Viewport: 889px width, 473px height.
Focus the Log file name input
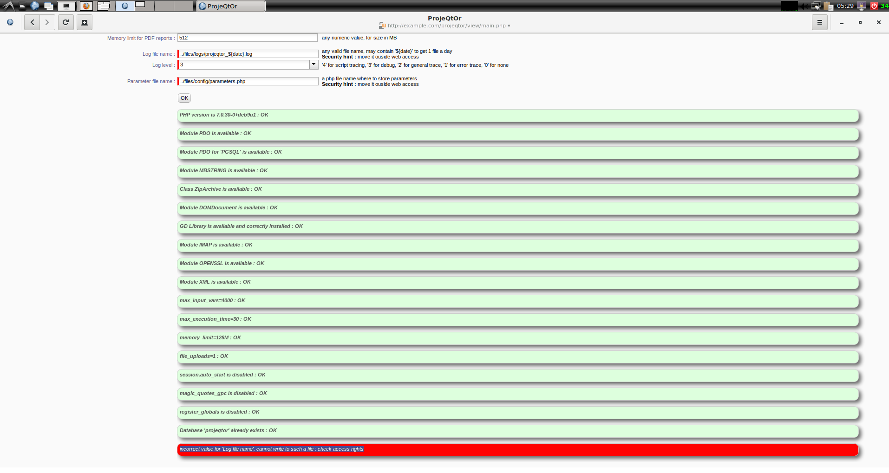click(x=248, y=54)
